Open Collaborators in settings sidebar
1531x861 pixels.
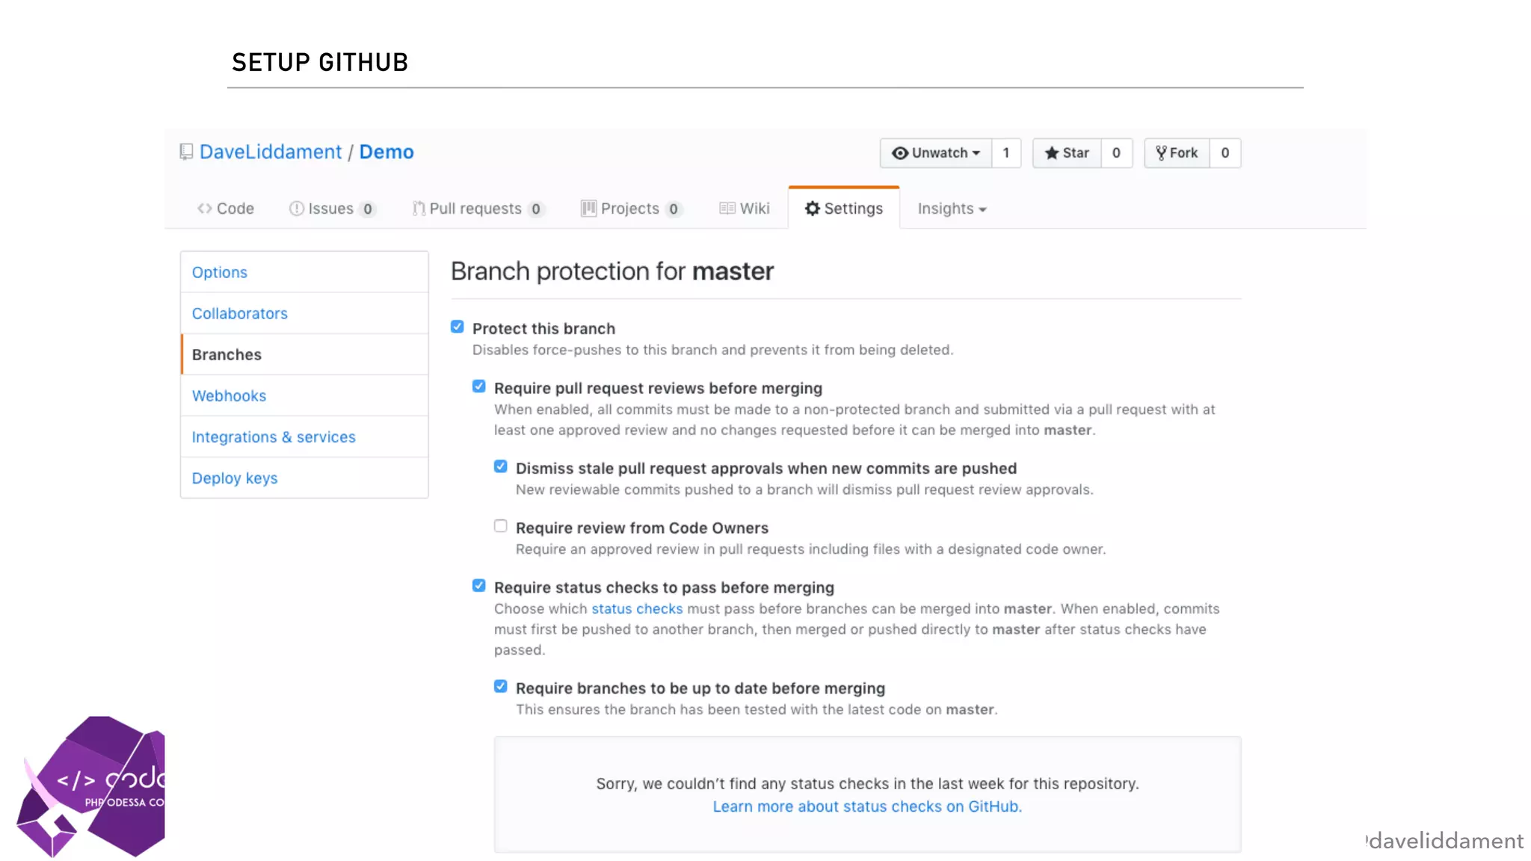[304, 313]
